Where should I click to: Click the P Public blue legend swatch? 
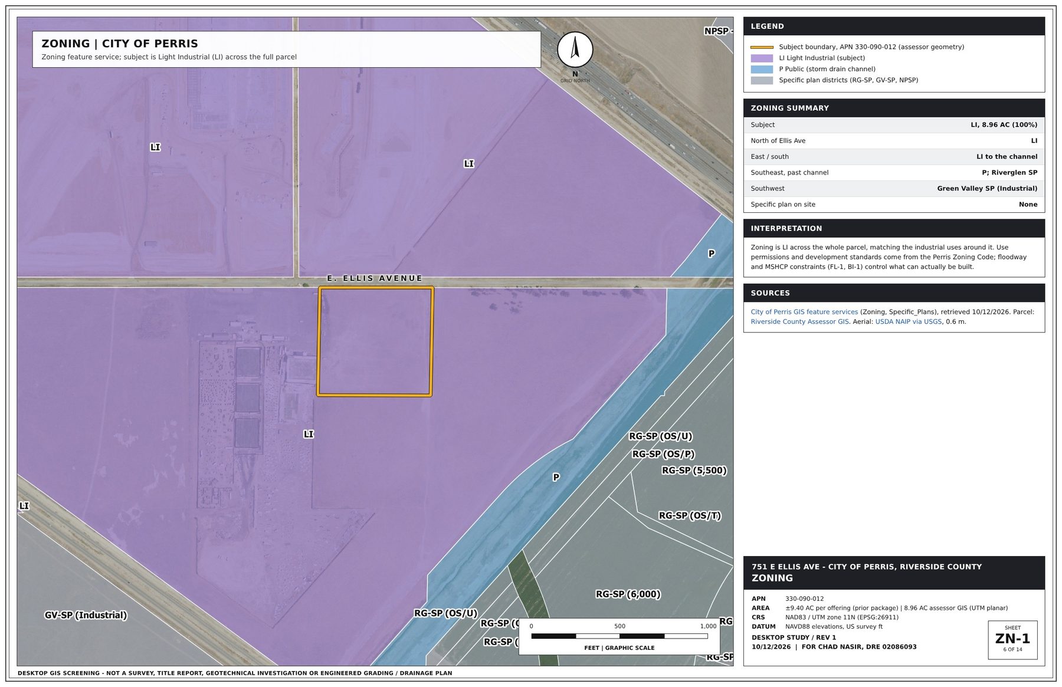pos(762,69)
